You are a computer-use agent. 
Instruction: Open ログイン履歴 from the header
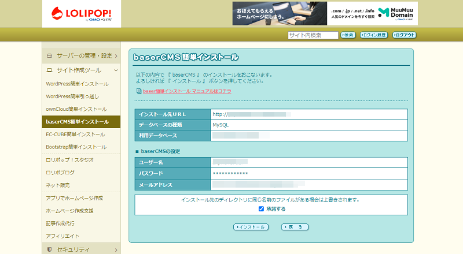click(x=374, y=35)
